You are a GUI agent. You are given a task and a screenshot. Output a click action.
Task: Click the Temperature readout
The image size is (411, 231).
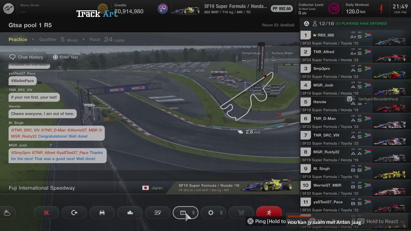click(251, 56)
